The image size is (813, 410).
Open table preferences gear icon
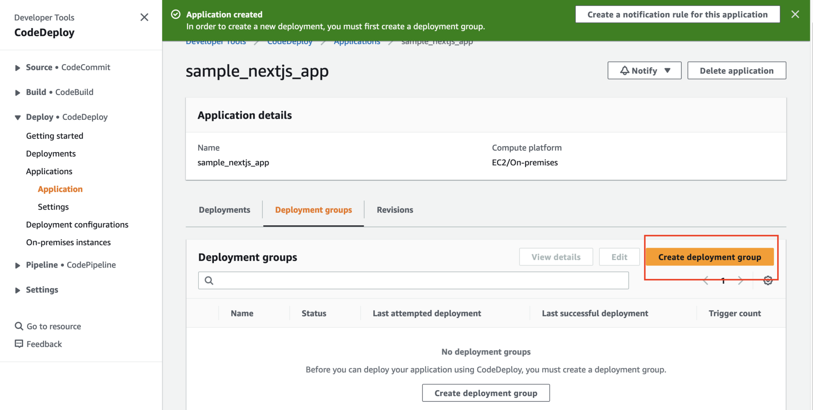coord(768,281)
